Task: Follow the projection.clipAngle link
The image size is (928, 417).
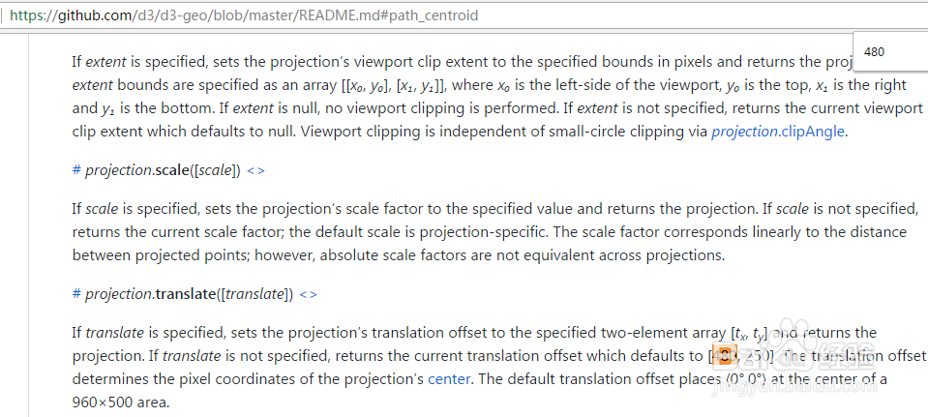Action: pyautogui.click(x=778, y=132)
